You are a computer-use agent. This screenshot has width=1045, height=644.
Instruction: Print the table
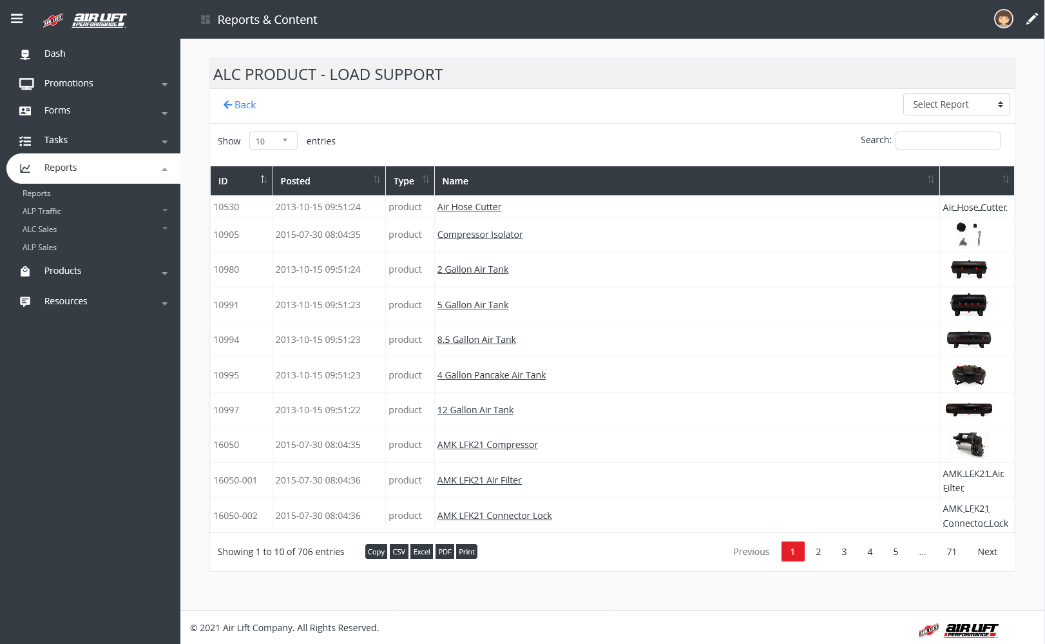[x=466, y=552]
